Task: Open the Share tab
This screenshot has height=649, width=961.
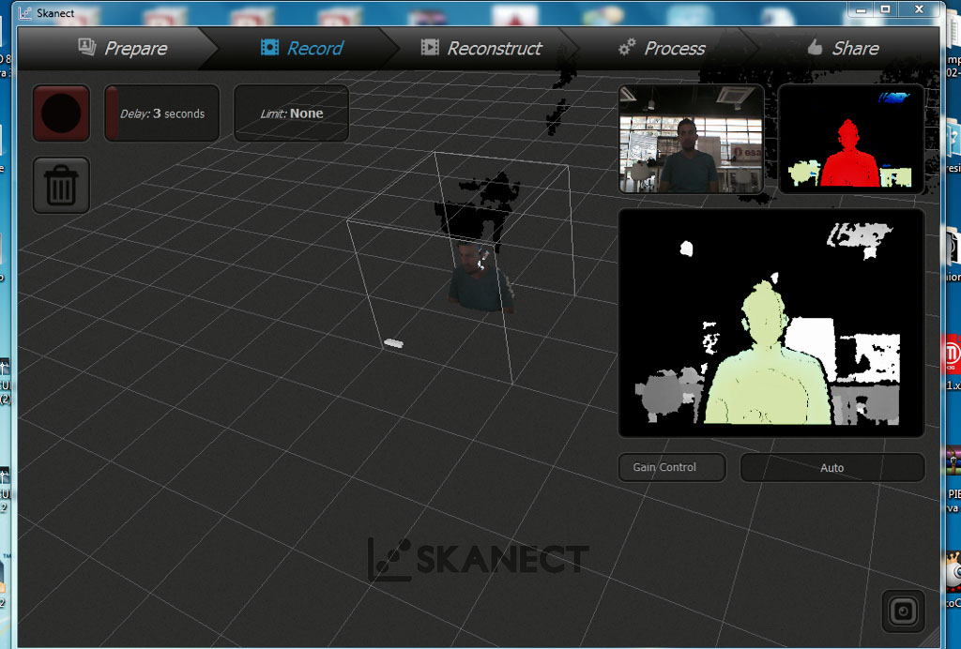Action: click(843, 48)
